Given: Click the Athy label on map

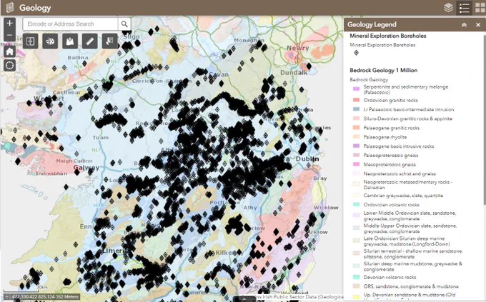Looking at the screenshot, I should 250,208.
